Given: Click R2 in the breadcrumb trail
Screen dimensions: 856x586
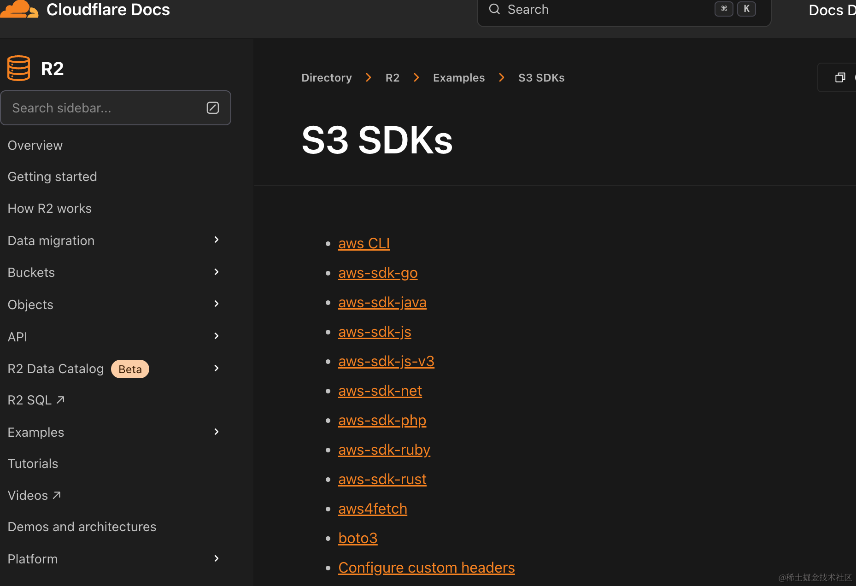Looking at the screenshot, I should (393, 77).
